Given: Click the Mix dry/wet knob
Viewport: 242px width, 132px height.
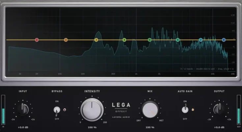Looking at the screenshot, I should point(150,110).
